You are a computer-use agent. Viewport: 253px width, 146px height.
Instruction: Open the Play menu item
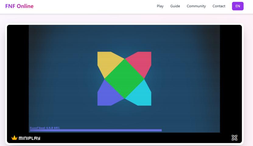click(x=160, y=6)
